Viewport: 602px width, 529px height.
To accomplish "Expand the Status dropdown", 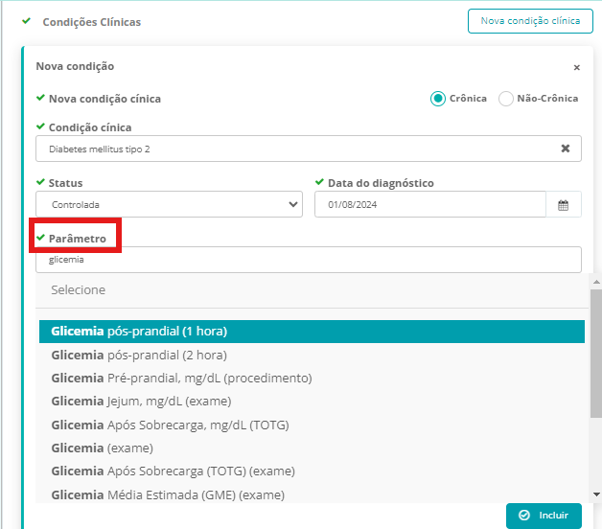I will (170, 204).
